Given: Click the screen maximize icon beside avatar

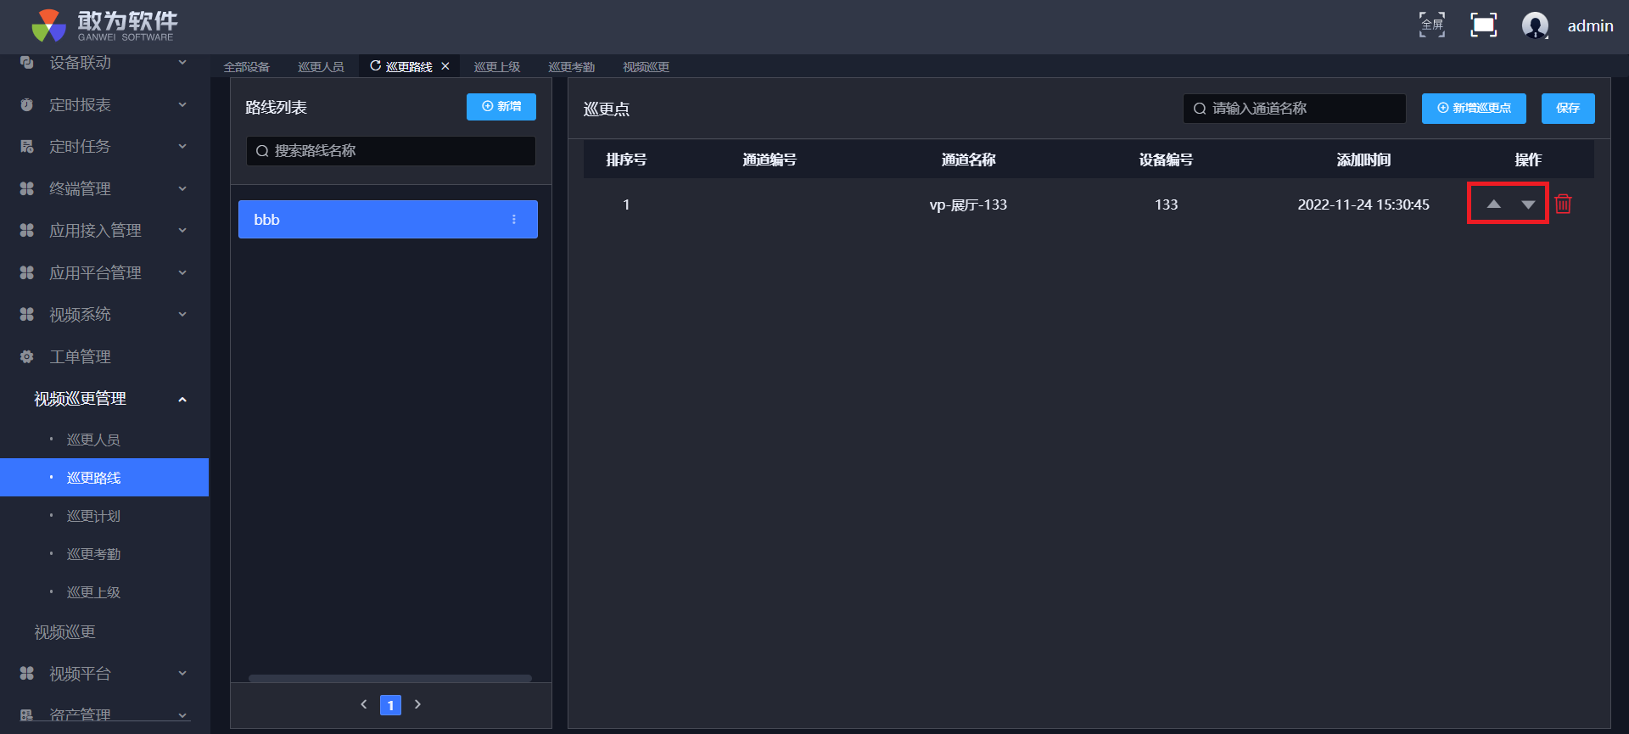Looking at the screenshot, I should click(1483, 25).
